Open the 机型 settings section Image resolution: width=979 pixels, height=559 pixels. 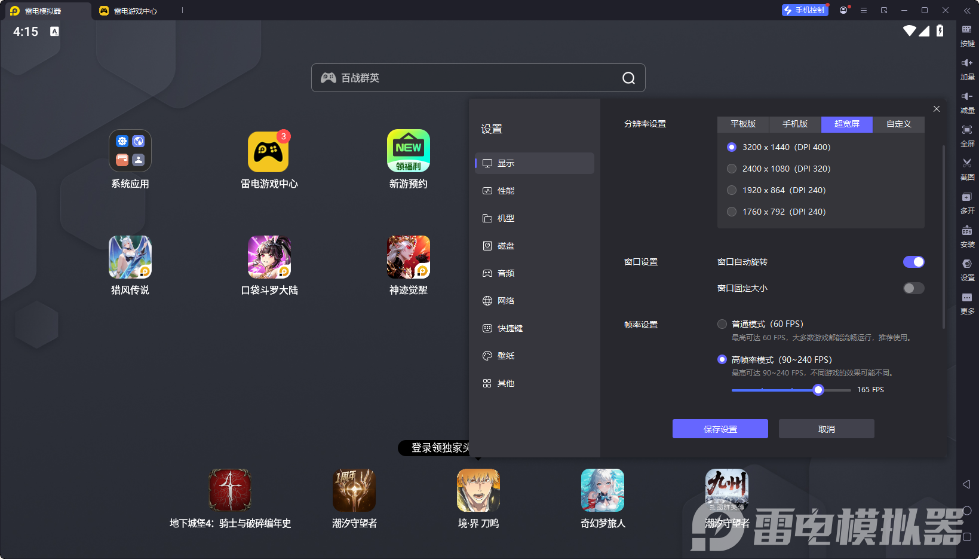click(535, 218)
